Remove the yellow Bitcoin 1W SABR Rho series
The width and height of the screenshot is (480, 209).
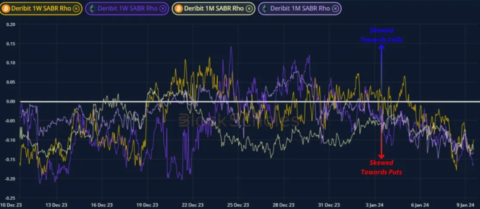75,9
